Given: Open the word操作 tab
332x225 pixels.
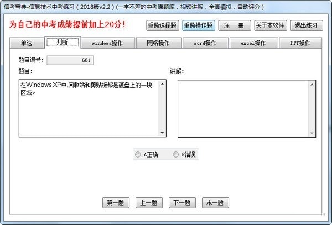Looking at the screenshot, I should (205, 43).
